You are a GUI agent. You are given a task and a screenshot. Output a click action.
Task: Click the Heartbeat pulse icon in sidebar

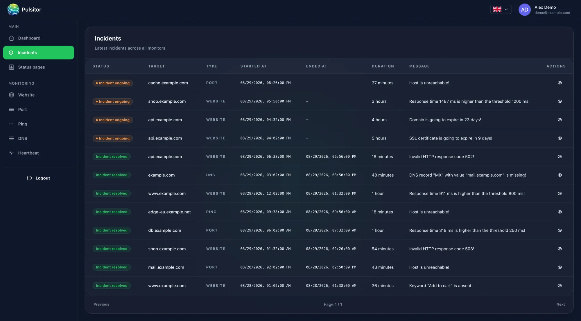pyautogui.click(x=12, y=153)
